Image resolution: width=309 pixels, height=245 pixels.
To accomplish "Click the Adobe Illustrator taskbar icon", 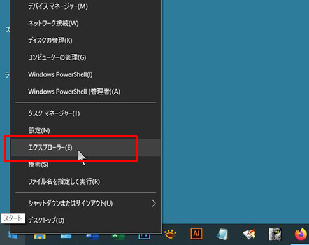I will [196, 234].
